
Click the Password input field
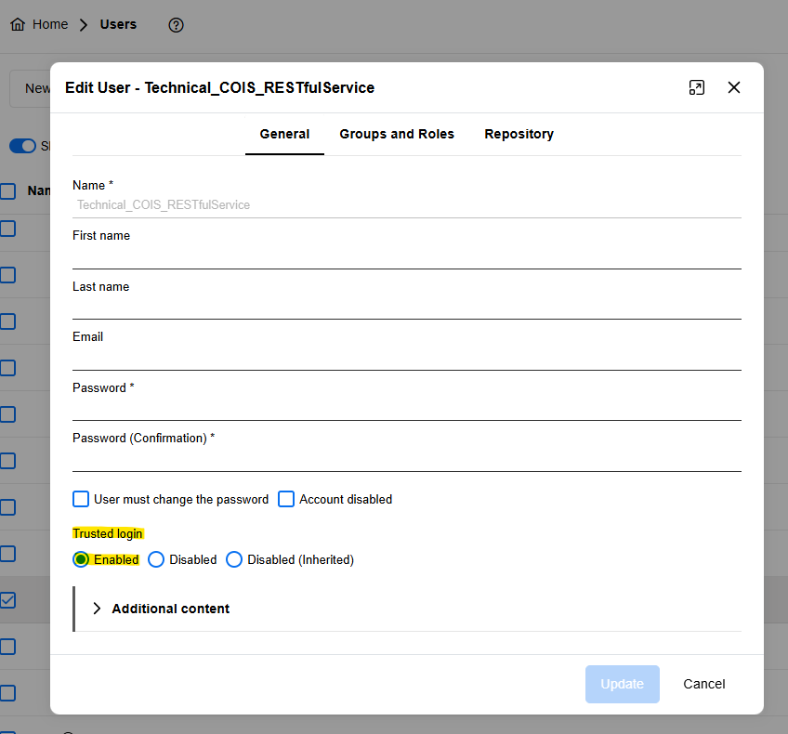[x=406, y=408]
